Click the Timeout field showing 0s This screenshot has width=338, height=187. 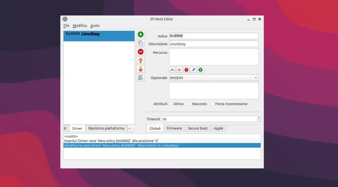coord(210,119)
